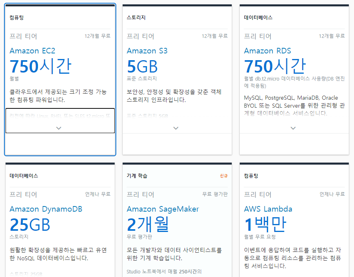Click 프리 티어 label on EC2 card

pyautogui.click(x=23, y=36)
